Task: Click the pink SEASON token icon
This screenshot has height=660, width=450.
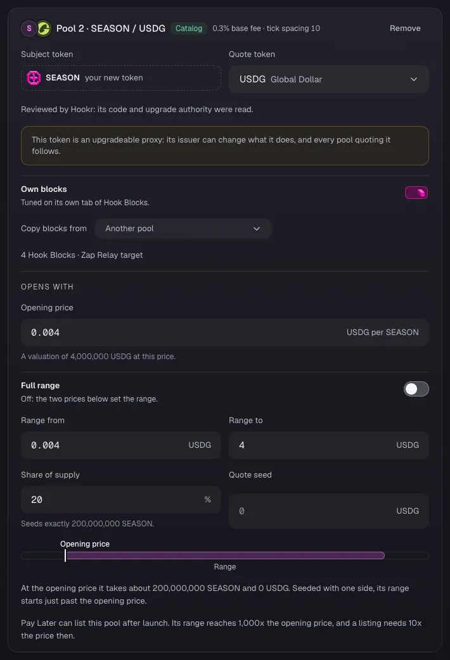Action: (x=34, y=78)
